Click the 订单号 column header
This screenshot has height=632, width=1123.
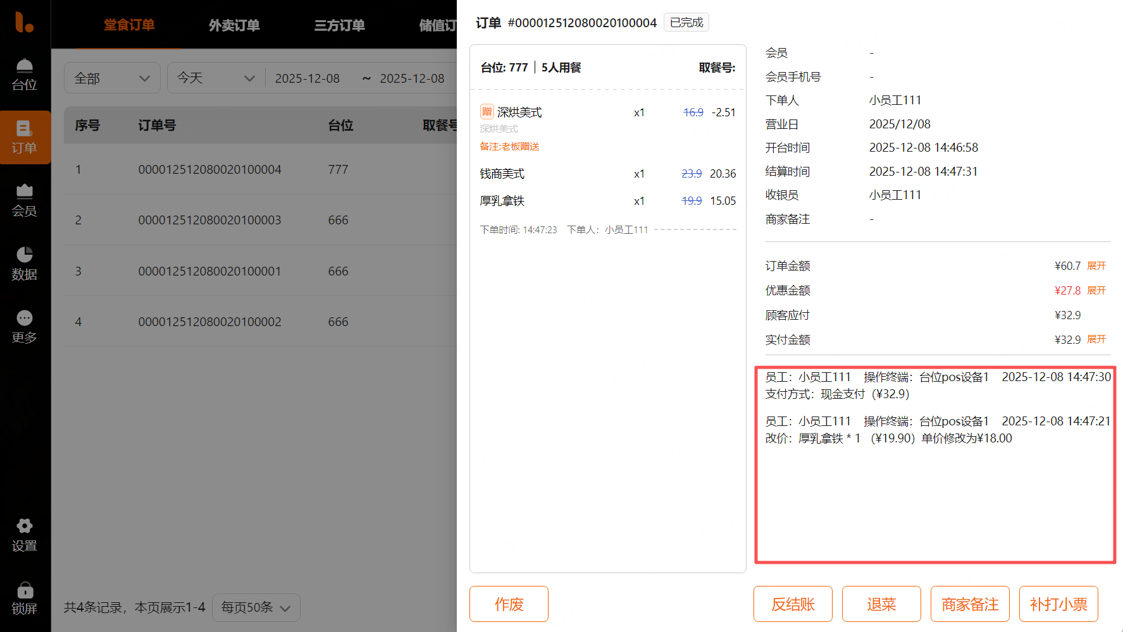157,125
